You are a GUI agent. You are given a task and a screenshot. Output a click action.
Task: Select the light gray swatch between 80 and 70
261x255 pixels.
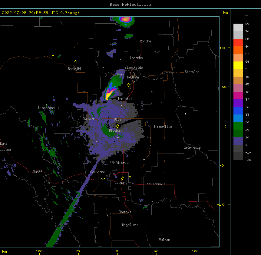tap(238, 28)
